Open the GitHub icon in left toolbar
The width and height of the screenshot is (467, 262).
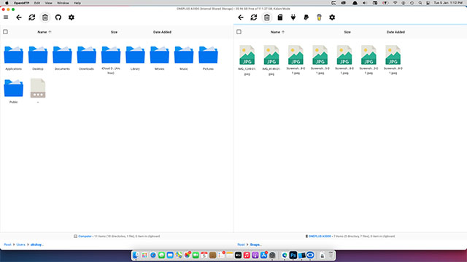click(58, 17)
